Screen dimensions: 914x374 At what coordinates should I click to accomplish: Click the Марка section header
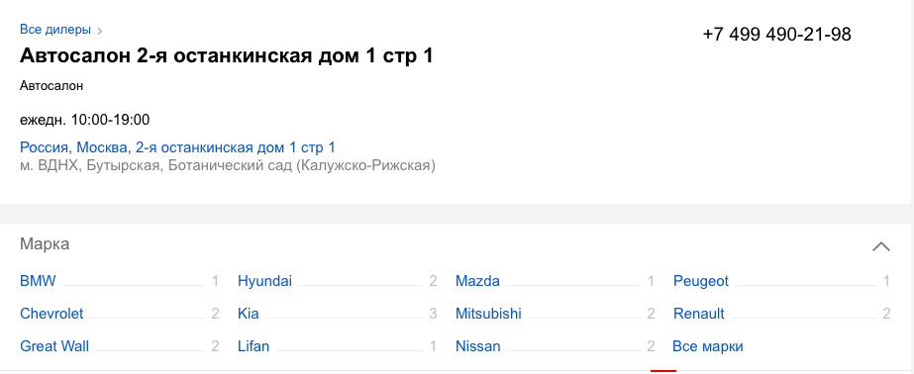click(x=45, y=244)
